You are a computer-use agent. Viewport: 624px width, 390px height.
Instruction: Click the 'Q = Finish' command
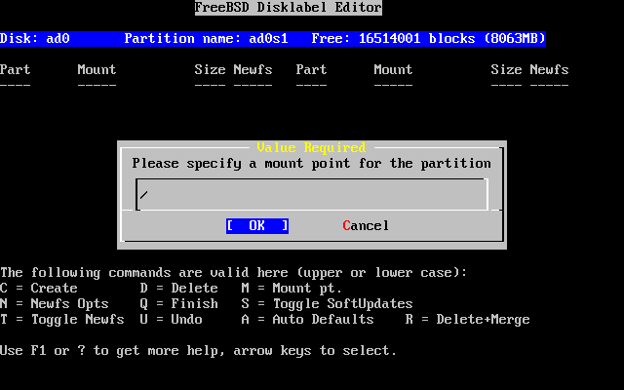click(x=179, y=304)
